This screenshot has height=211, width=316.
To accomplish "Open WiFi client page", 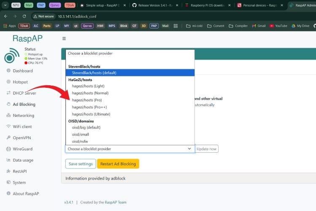I will tap(22, 127).
